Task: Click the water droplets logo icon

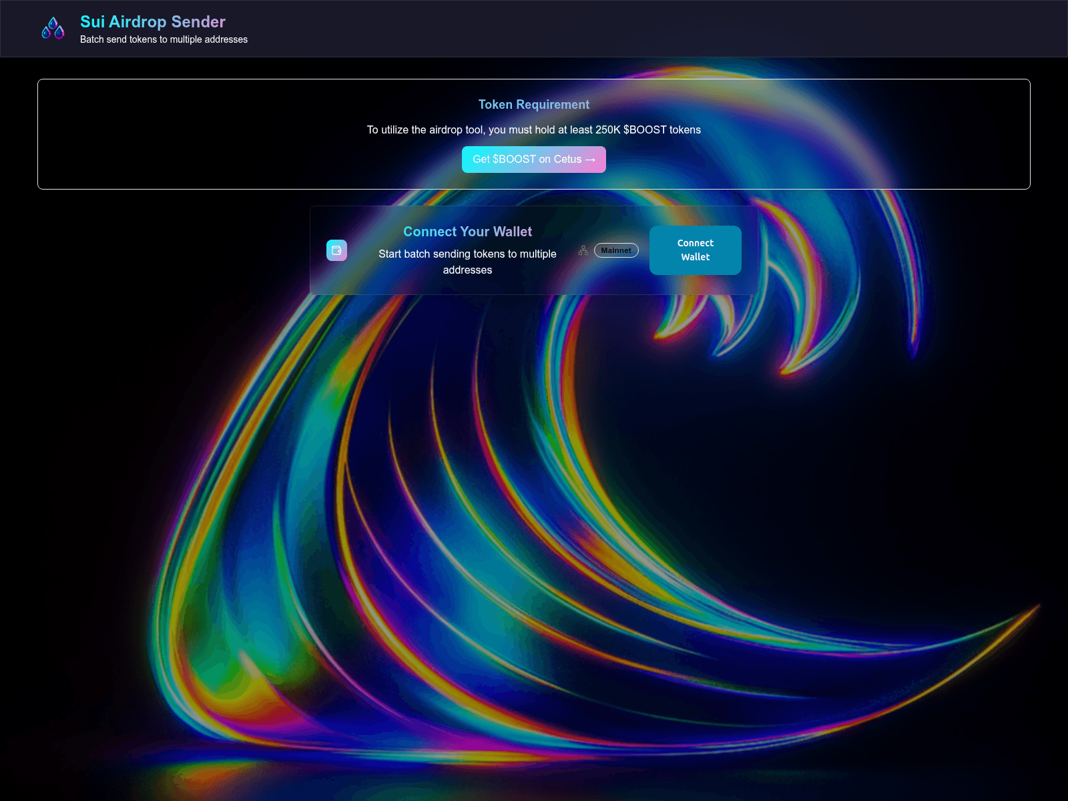Action: coord(53,29)
